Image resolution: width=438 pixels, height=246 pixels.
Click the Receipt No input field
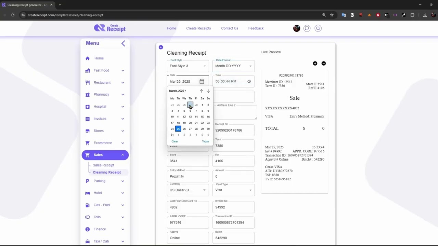pos(233,130)
